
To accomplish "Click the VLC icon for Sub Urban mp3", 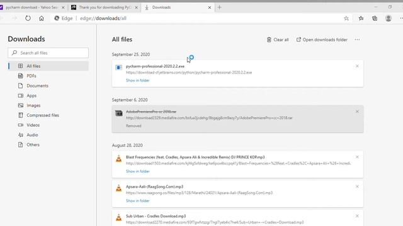I will [118, 218].
